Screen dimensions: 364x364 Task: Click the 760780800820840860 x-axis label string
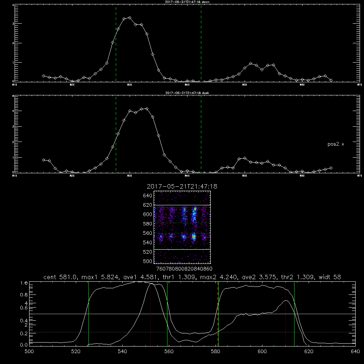tap(184, 269)
